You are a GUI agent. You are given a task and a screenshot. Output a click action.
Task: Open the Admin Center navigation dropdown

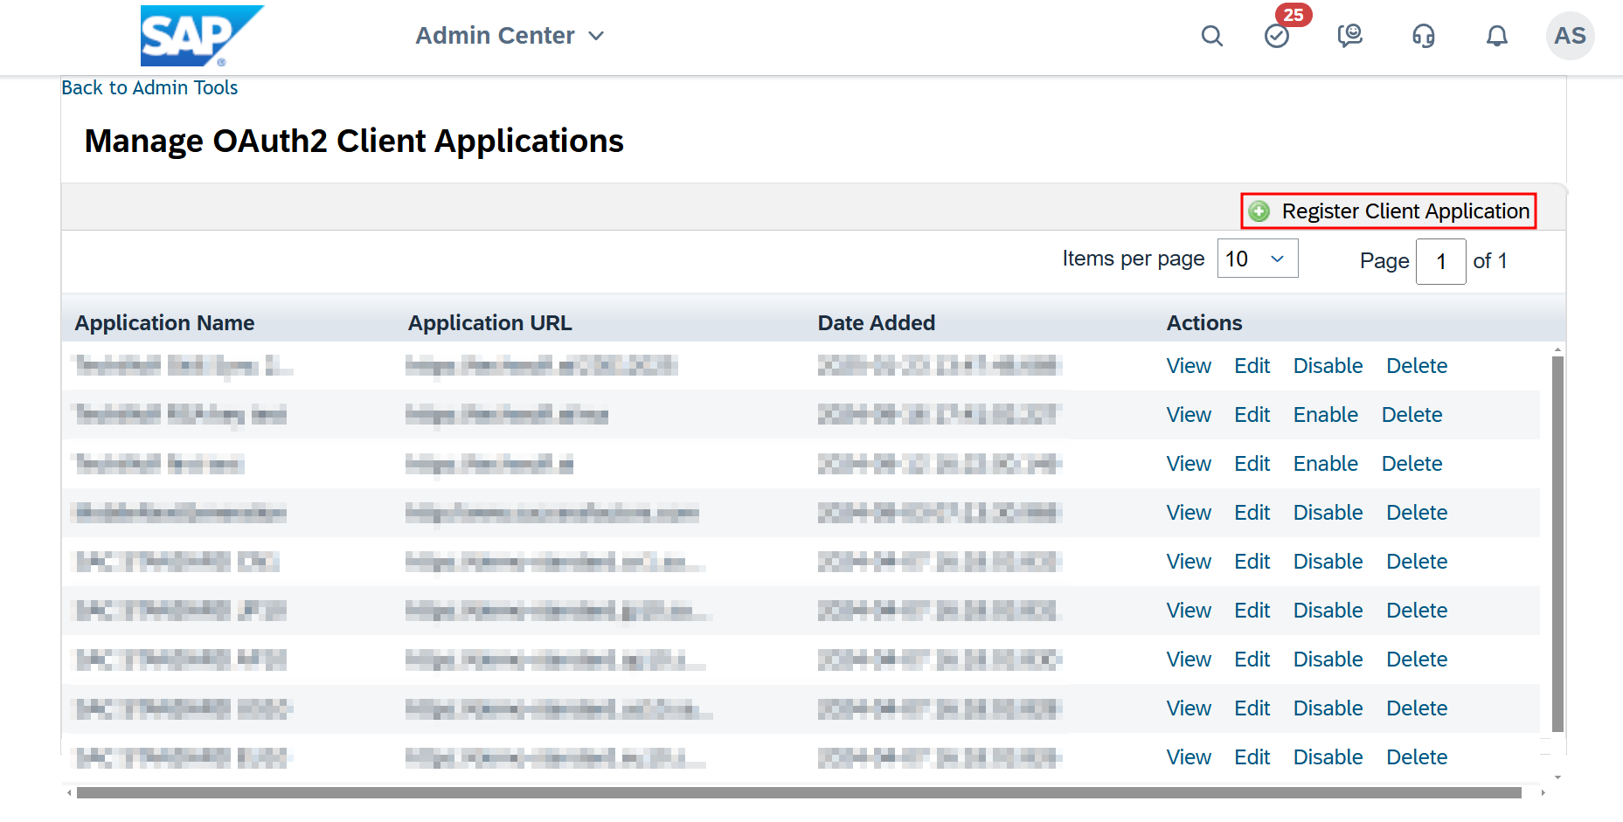point(510,36)
